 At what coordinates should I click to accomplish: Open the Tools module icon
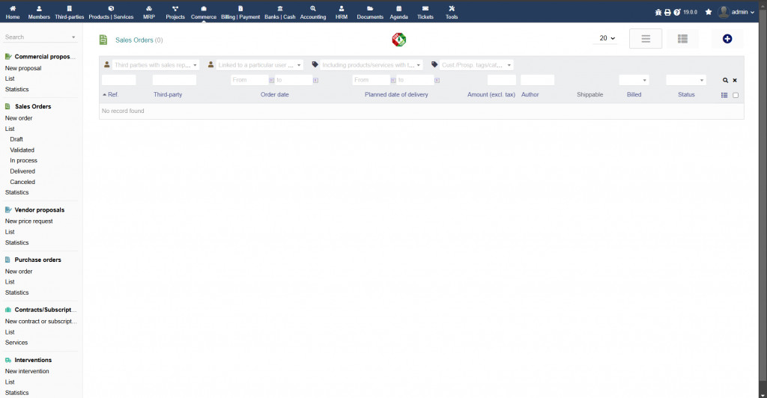click(452, 8)
